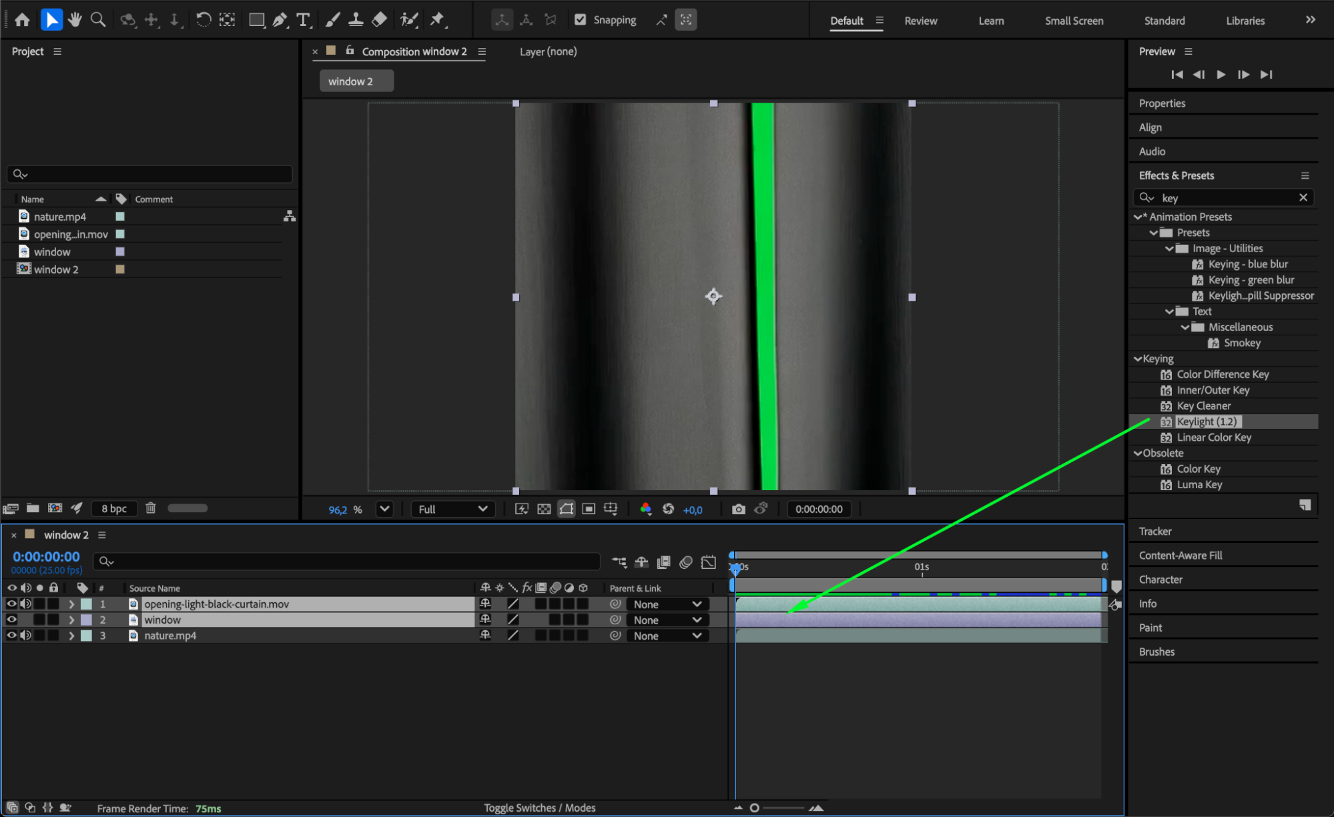Screen dimensions: 1334x817
Task: Select the Zoom tool in toolbar
Action: (98, 19)
